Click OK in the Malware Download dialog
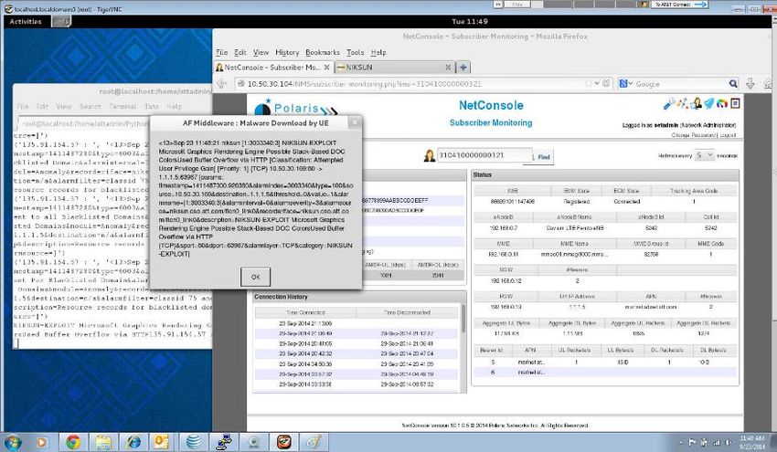This screenshot has height=452, width=777. pos(255,277)
